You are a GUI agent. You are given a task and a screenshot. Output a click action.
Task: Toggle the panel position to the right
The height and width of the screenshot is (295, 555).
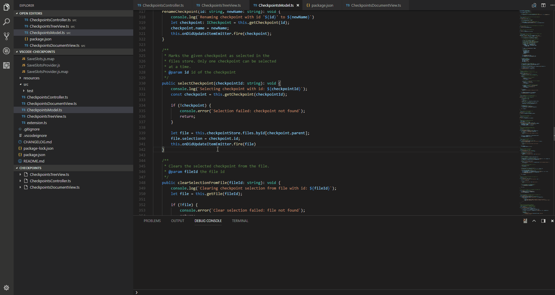pos(543,221)
